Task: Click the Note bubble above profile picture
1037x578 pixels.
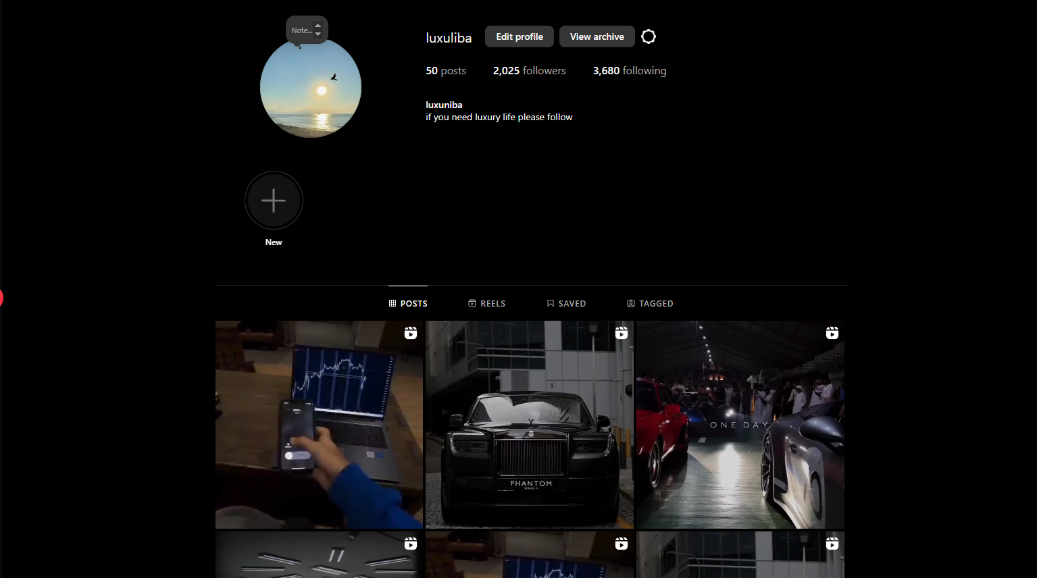Action: pyautogui.click(x=302, y=30)
